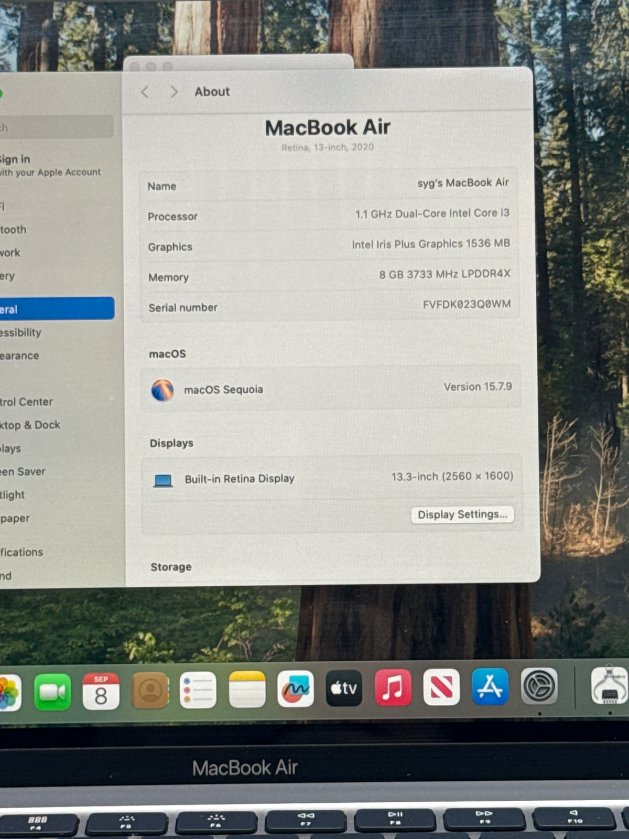Click System Settings icon in the Dock
Screen dimensions: 629x839
(x=539, y=686)
